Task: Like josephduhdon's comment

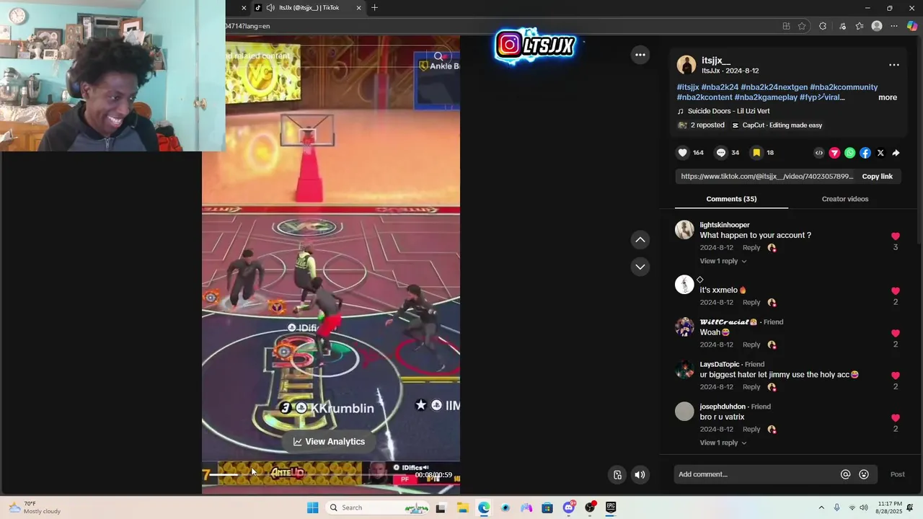Action: [896, 418]
